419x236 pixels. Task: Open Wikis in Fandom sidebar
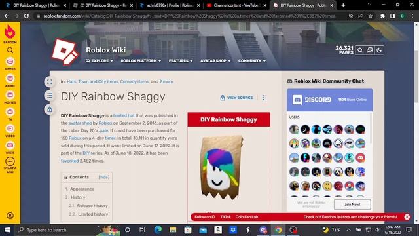coord(10,148)
